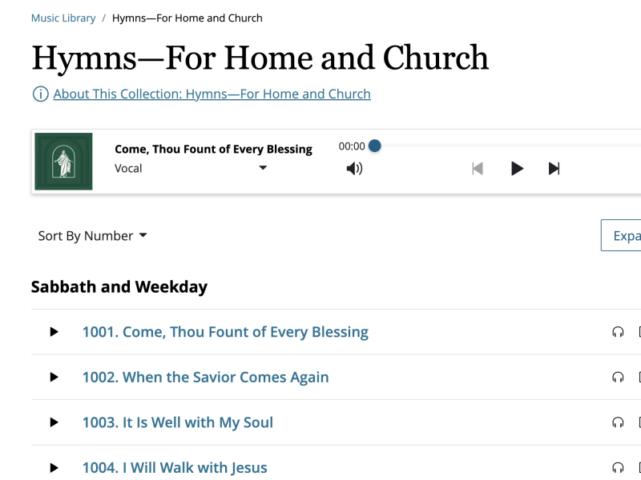
Task: Mute the player volume speaker icon
Action: pos(354,168)
